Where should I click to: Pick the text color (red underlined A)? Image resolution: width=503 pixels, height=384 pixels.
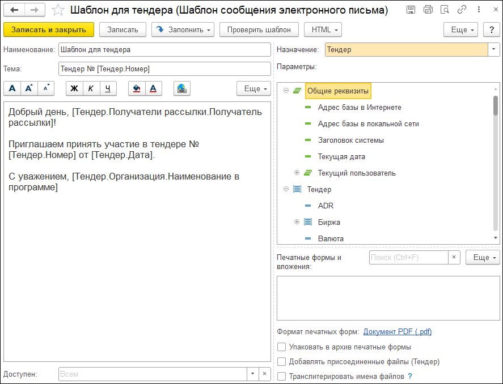(x=153, y=88)
